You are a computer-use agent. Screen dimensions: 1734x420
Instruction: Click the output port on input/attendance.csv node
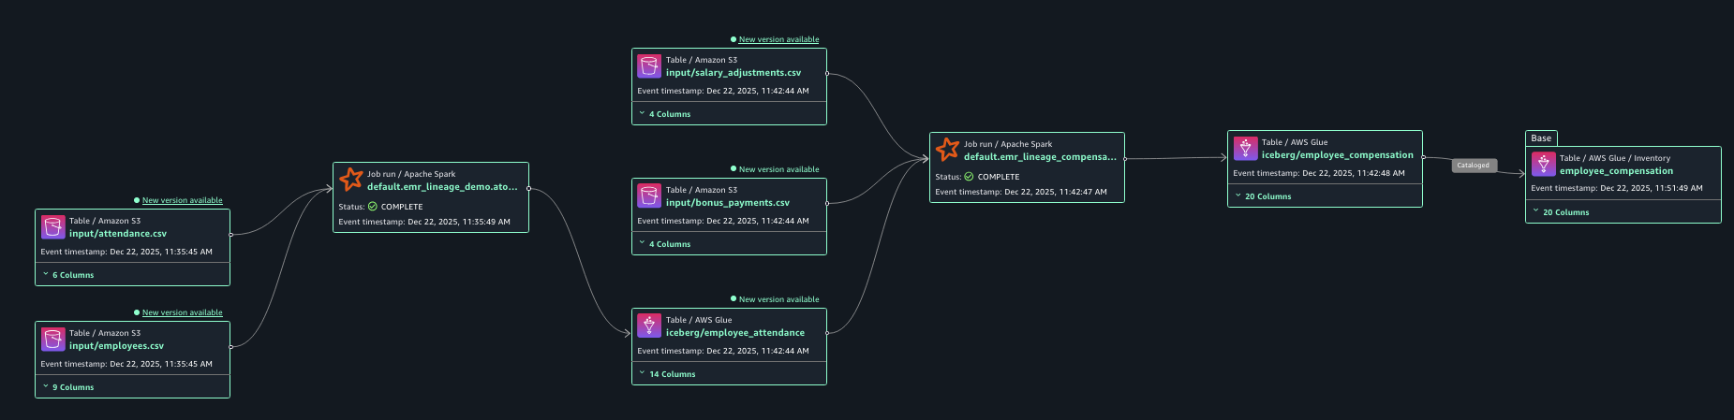coord(230,235)
